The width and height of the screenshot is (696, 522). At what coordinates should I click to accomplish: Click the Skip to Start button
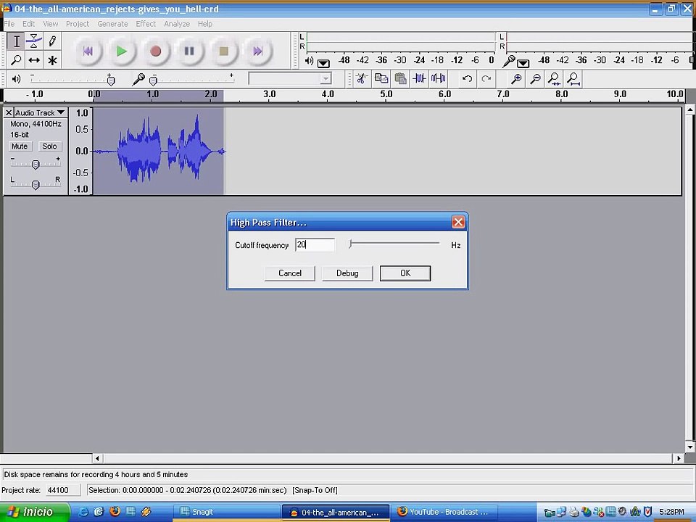pyautogui.click(x=88, y=51)
